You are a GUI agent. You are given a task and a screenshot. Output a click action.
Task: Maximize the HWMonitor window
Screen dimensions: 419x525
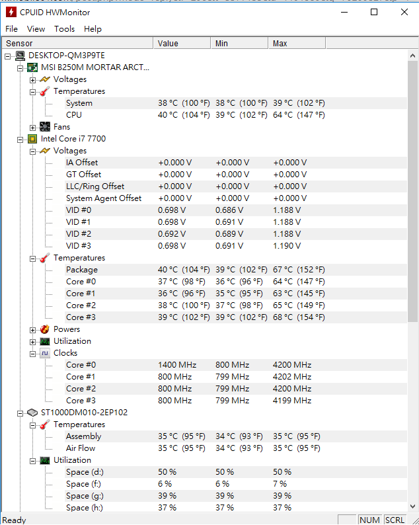click(374, 12)
